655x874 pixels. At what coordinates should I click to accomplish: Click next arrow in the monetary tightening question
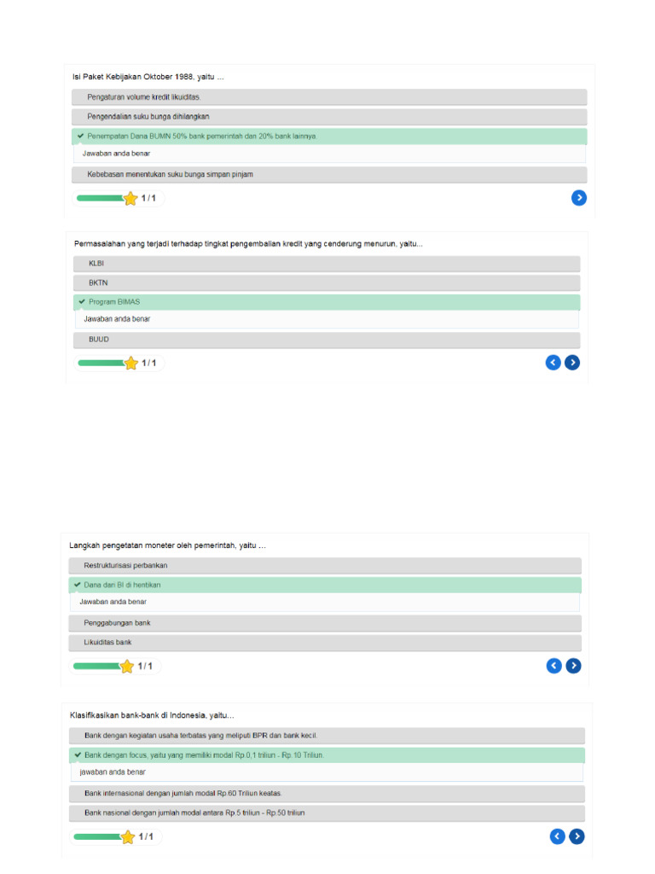point(574,666)
